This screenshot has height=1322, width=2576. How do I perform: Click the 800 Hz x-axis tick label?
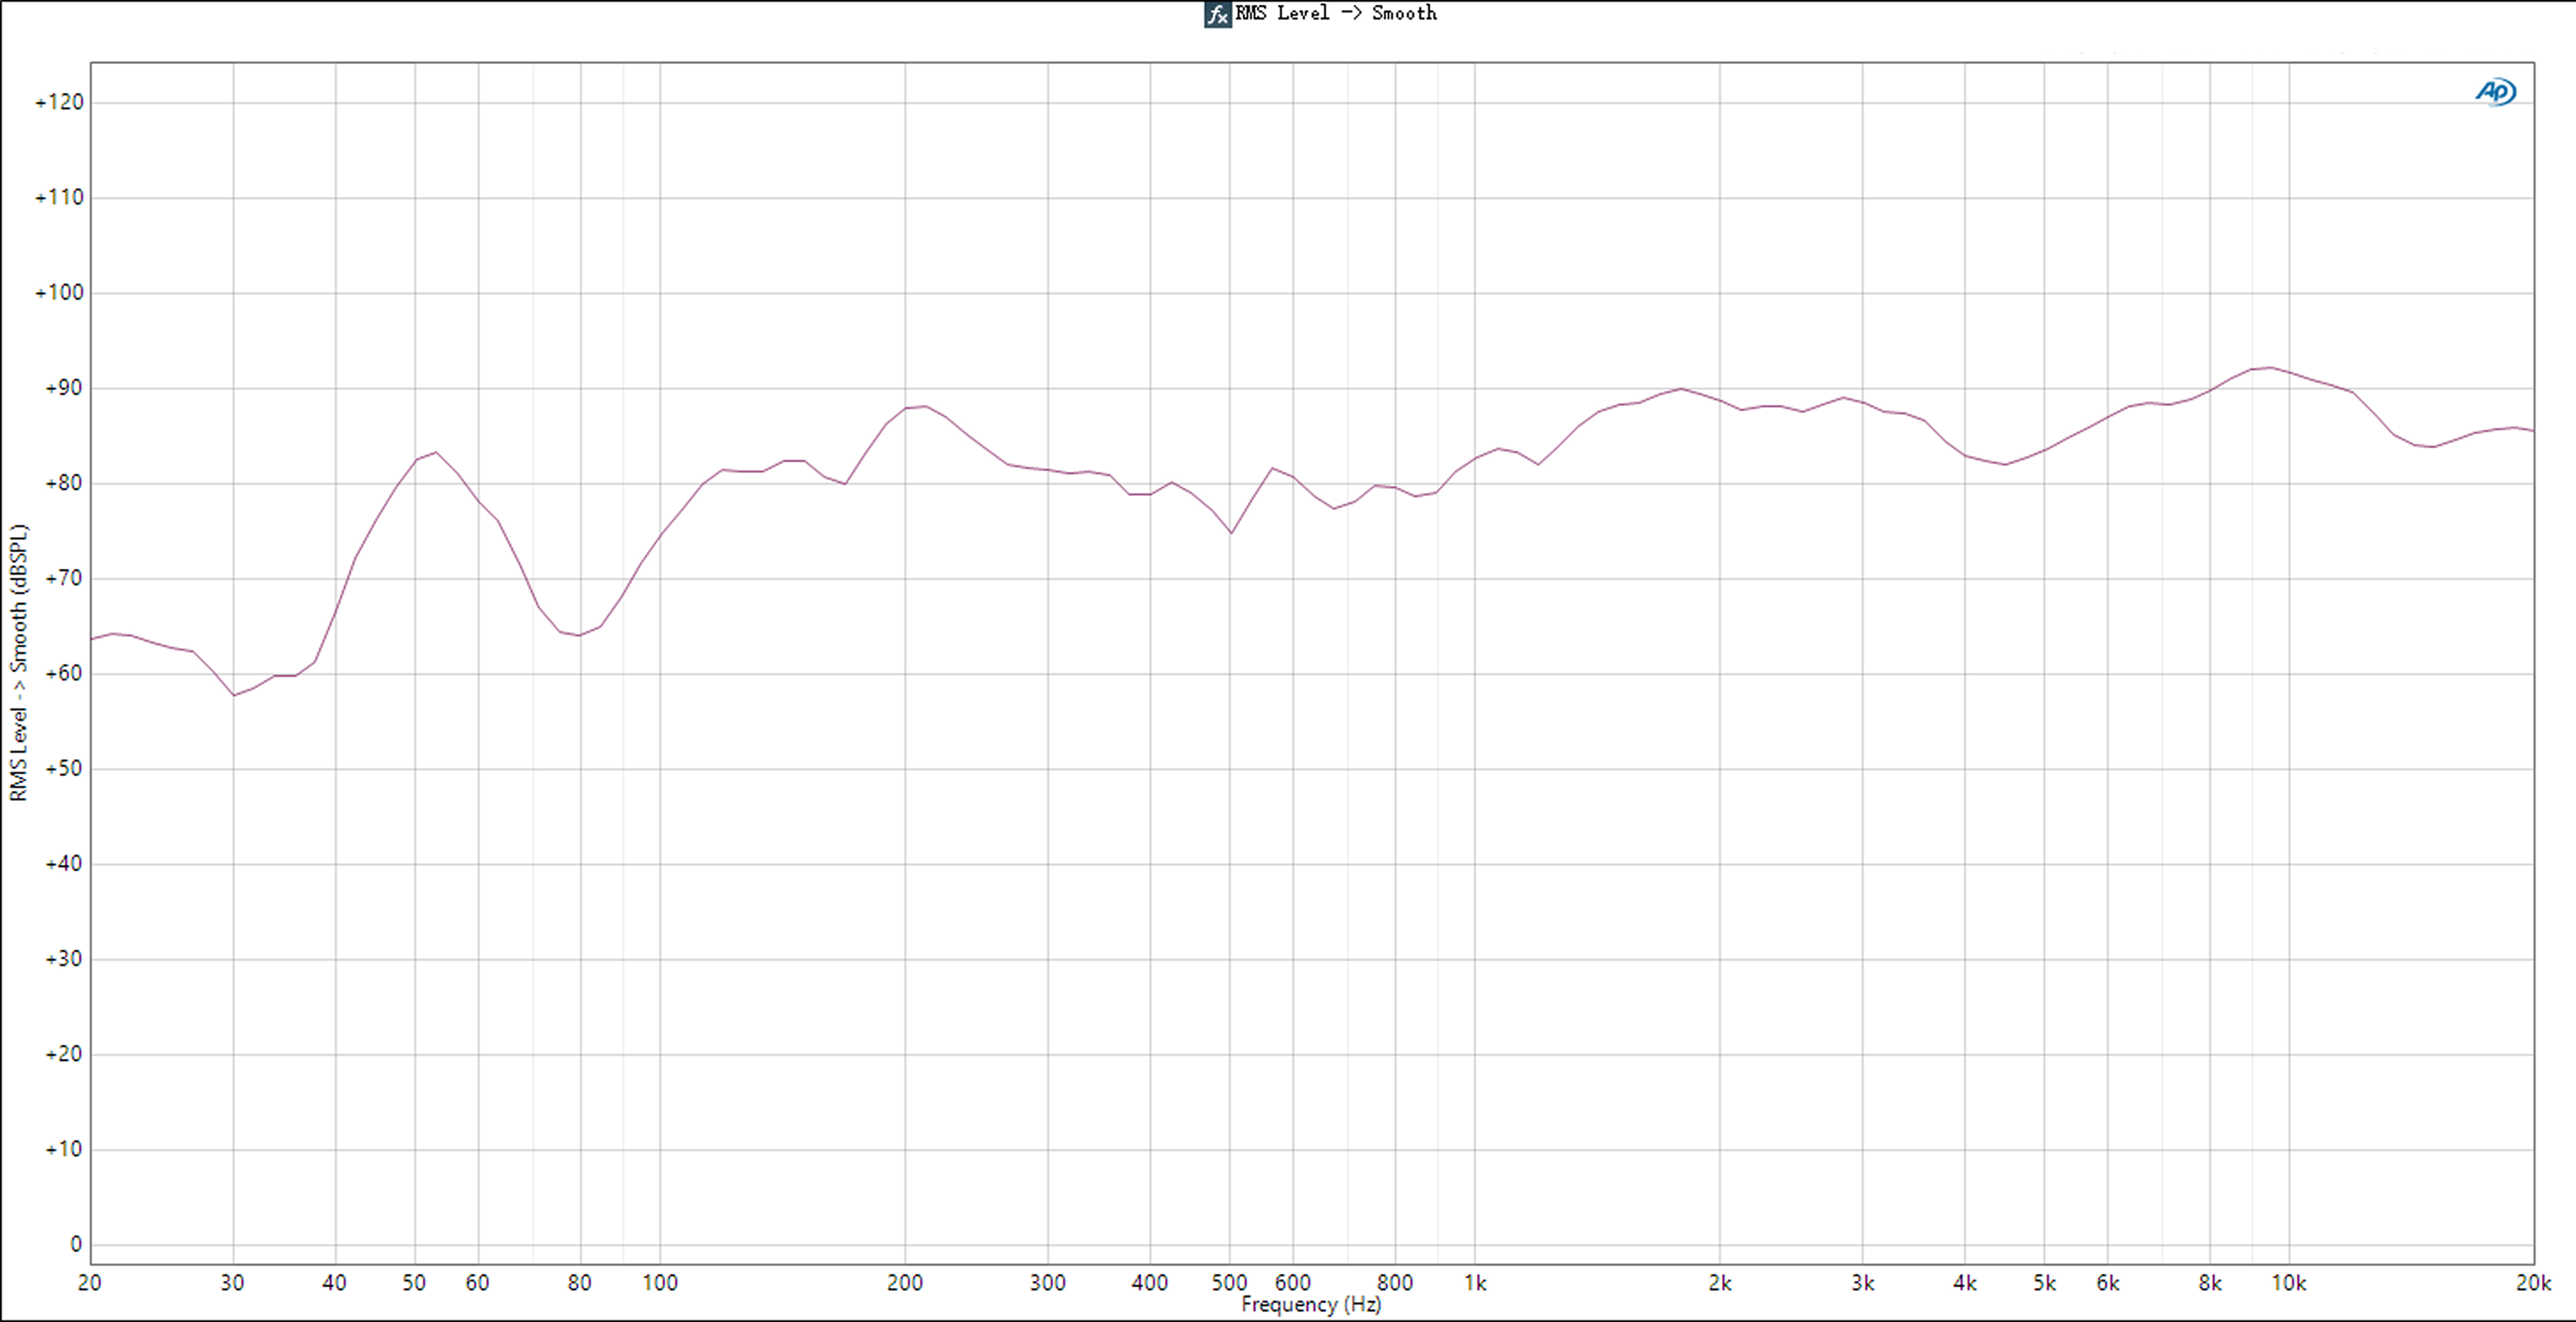click(x=1395, y=1283)
